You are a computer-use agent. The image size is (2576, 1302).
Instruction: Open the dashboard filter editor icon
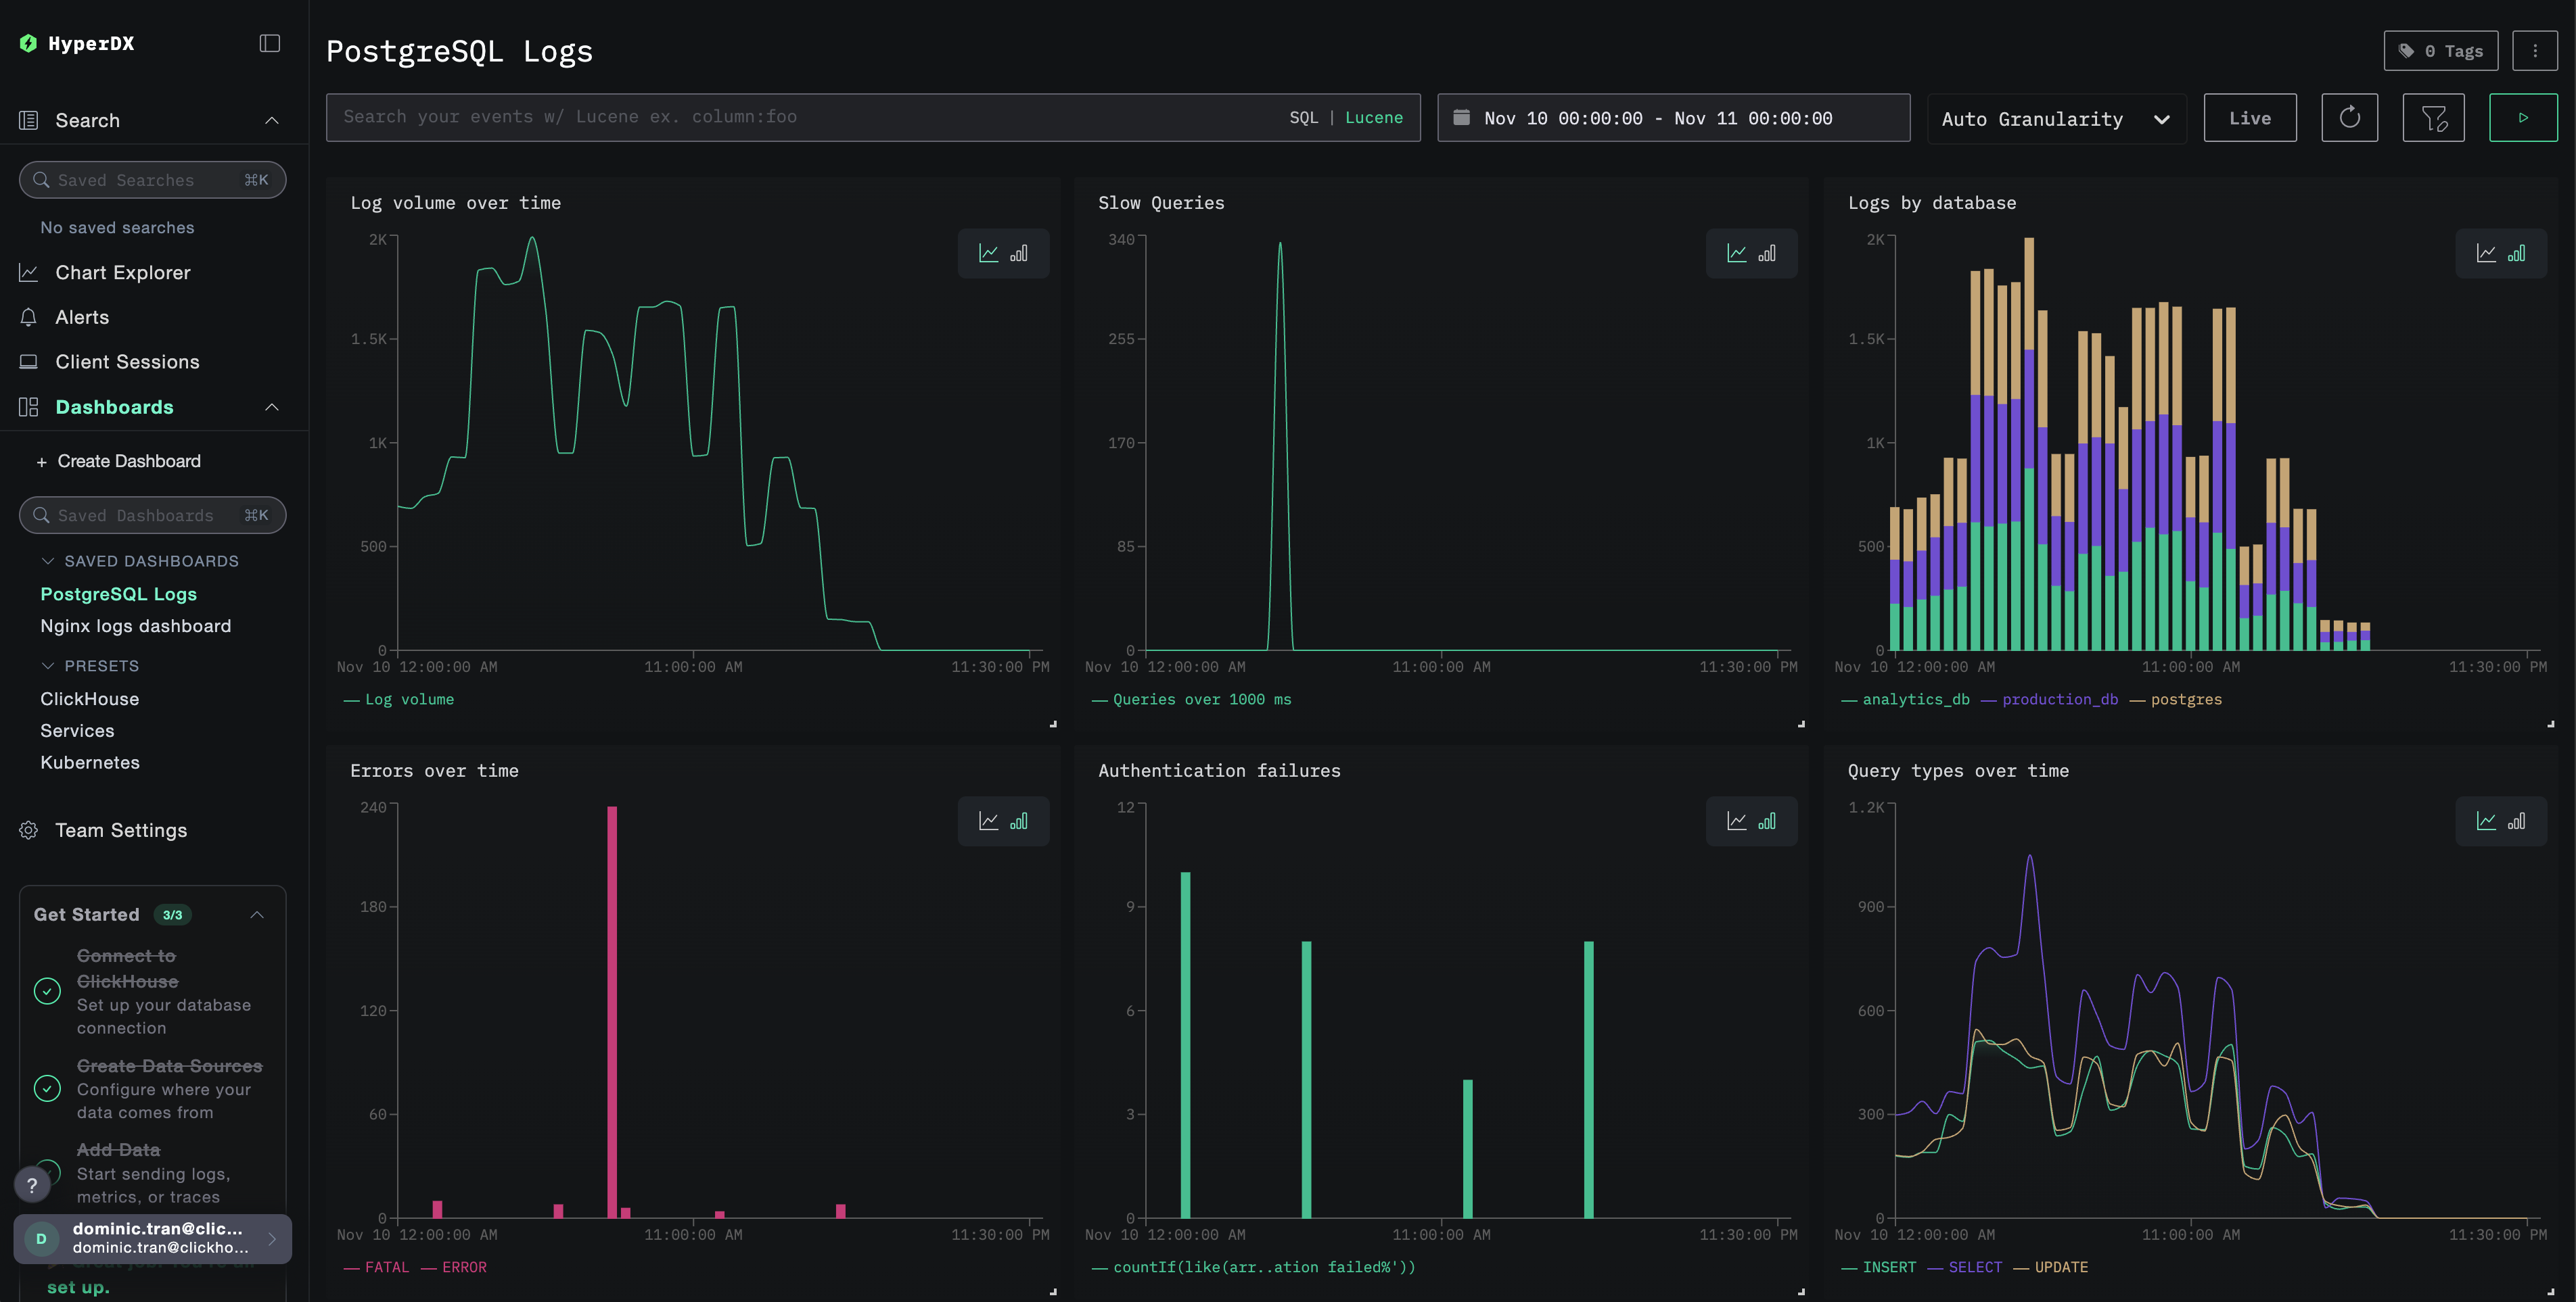pyautogui.click(x=2434, y=117)
